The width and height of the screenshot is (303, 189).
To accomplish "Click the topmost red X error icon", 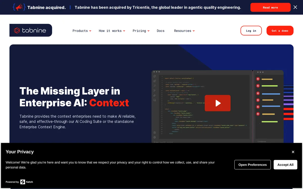I will (x=258, y=79).
